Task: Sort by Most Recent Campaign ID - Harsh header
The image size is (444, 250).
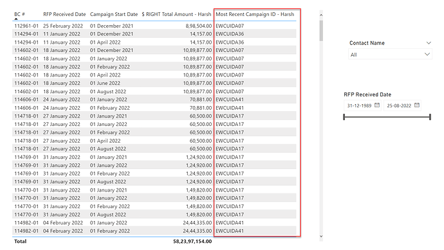Action: pyautogui.click(x=255, y=14)
